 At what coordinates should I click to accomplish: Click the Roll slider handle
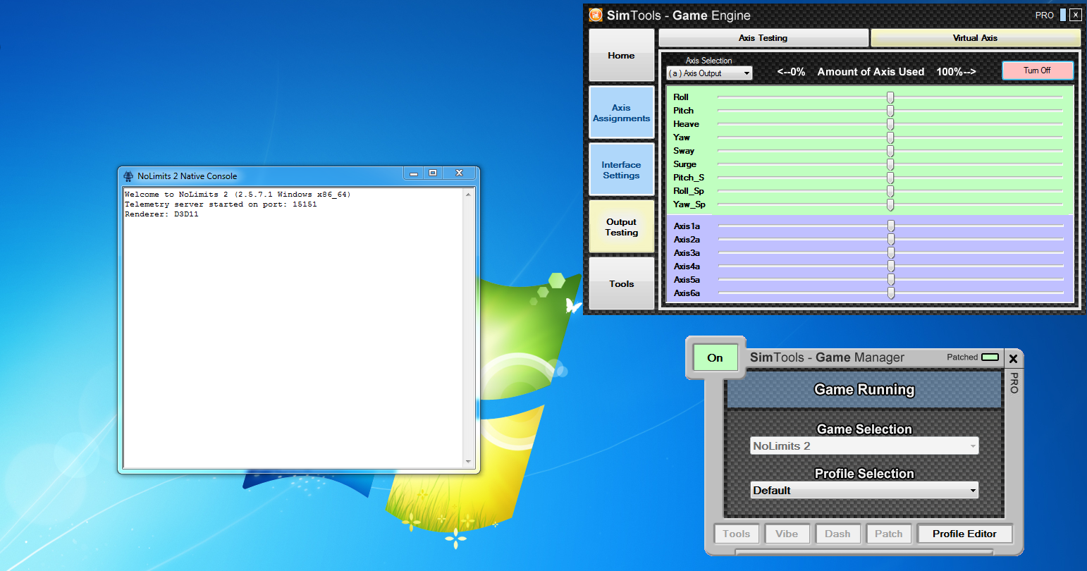[890, 97]
